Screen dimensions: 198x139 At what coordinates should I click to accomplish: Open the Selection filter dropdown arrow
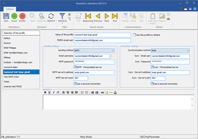click(62, 23)
